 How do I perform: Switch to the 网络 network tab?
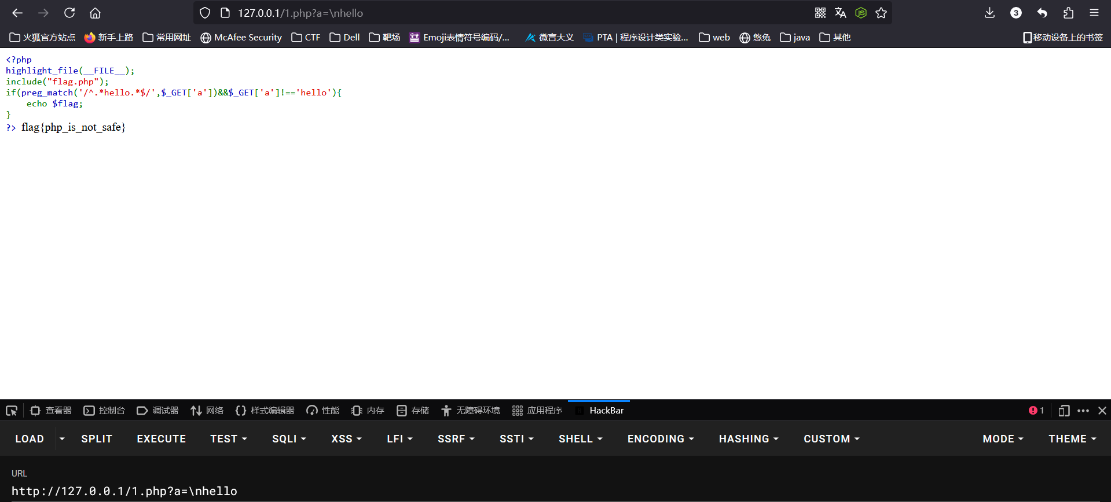coord(207,411)
